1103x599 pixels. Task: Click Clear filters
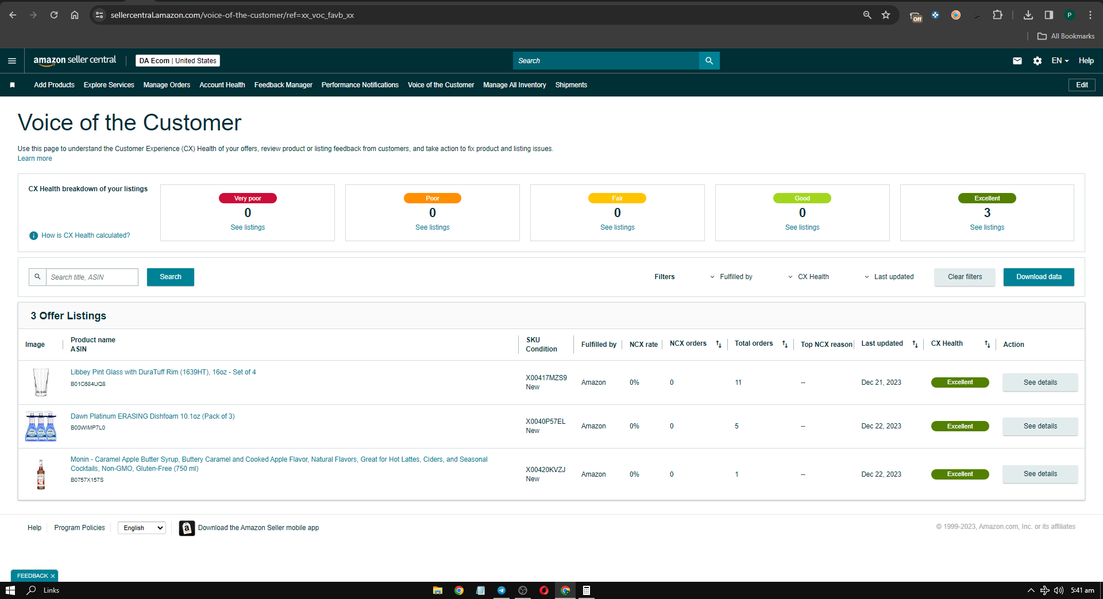coord(965,277)
